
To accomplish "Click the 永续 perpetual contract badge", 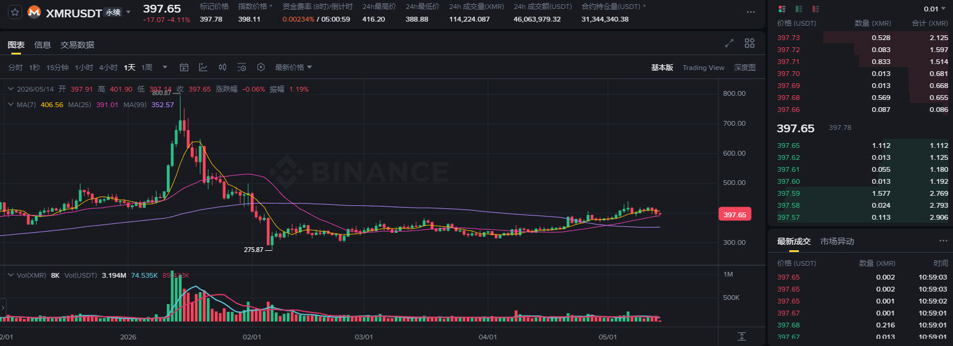I will [113, 12].
